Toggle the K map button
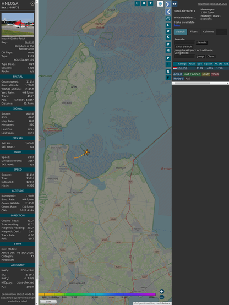The width and height of the screenshot is (229, 305). tap(168, 37)
